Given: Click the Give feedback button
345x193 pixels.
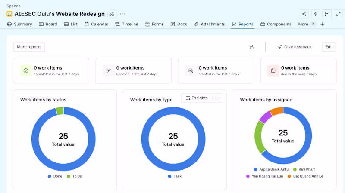Looking at the screenshot, I should 295,47.
